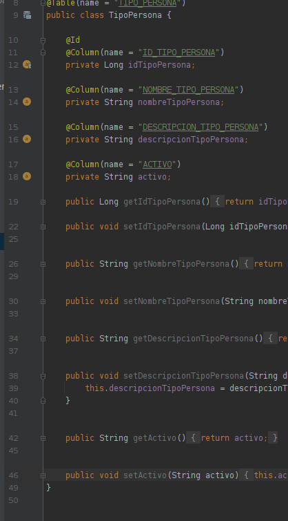Image resolution: width=288 pixels, height=521 pixels.
Task: Click the primary key column gutter icon on line 12
Action: point(27,64)
